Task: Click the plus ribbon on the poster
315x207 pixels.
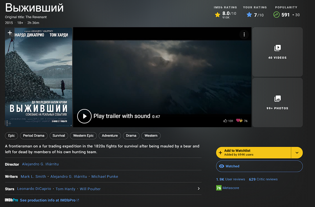Action: click(10, 33)
